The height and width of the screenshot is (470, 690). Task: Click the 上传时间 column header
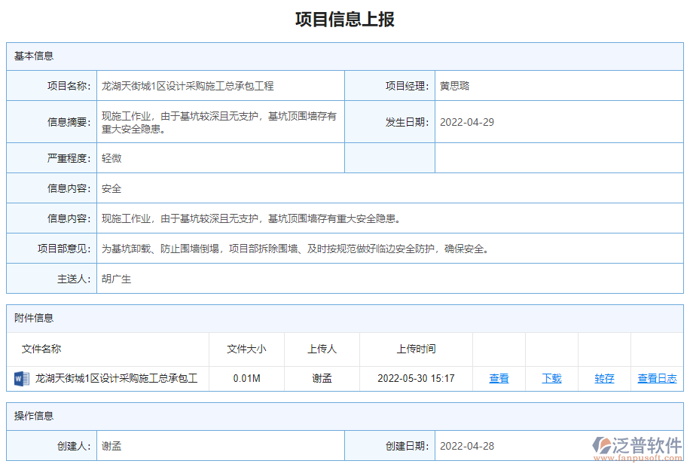[415, 349]
